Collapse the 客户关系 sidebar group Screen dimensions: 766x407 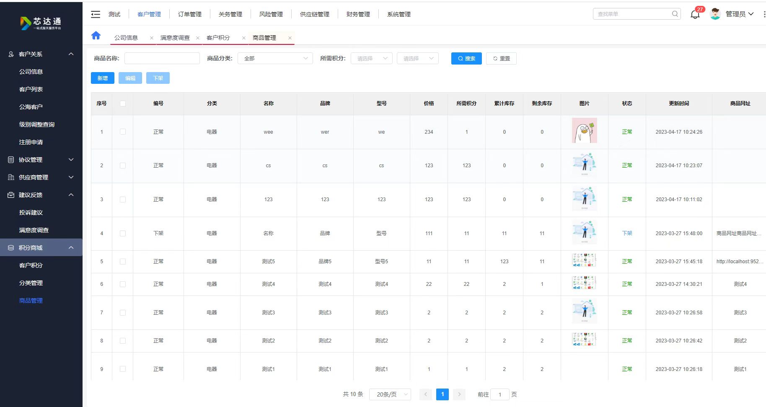click(x=71, y=54)
